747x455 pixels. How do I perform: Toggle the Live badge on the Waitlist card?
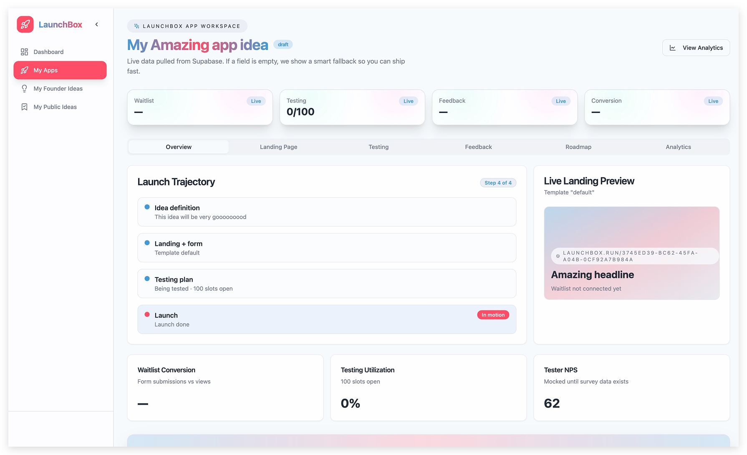256,101
